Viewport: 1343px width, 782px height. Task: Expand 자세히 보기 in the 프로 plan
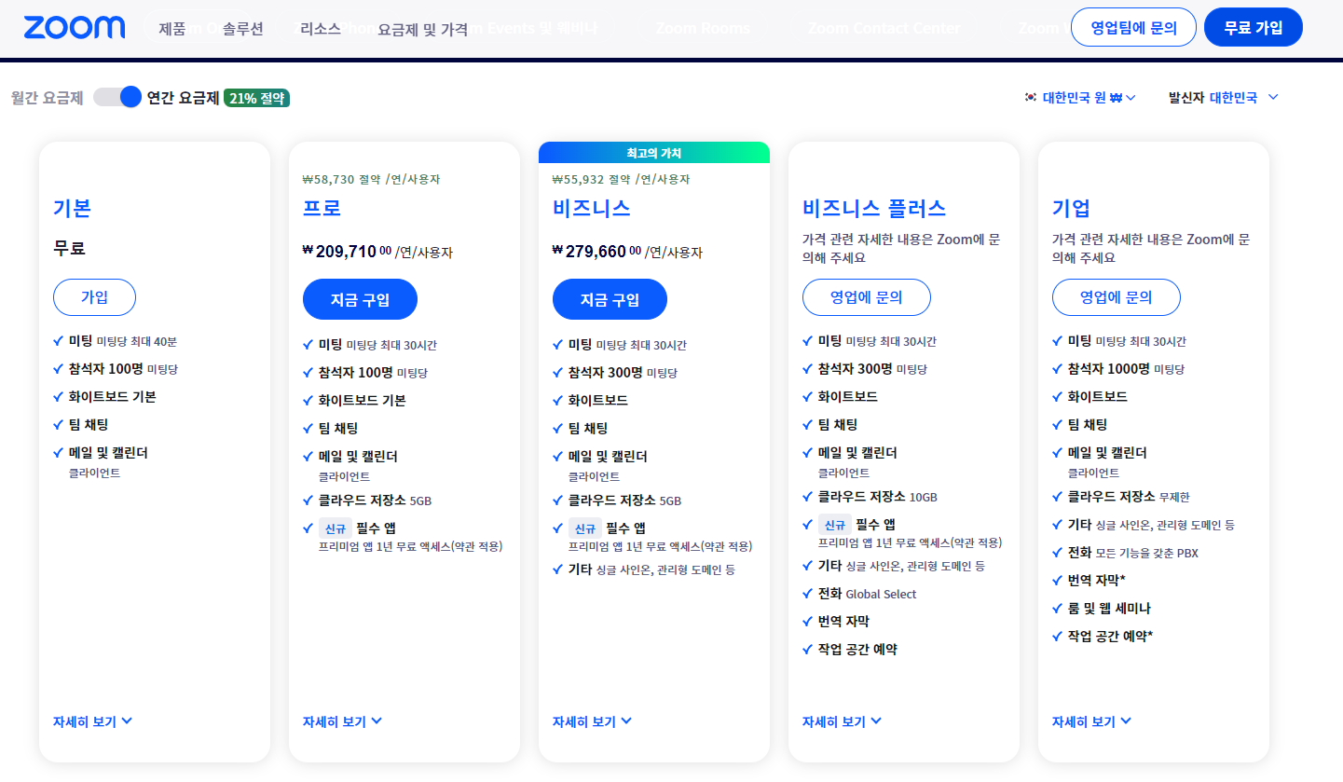343,721
